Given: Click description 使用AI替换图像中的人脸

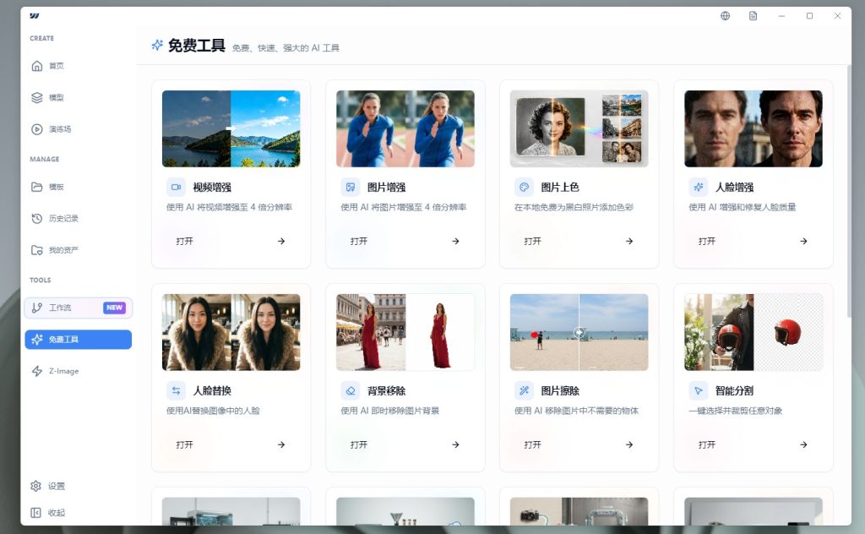Looking at the screenshot, I should tap(213, 411).
